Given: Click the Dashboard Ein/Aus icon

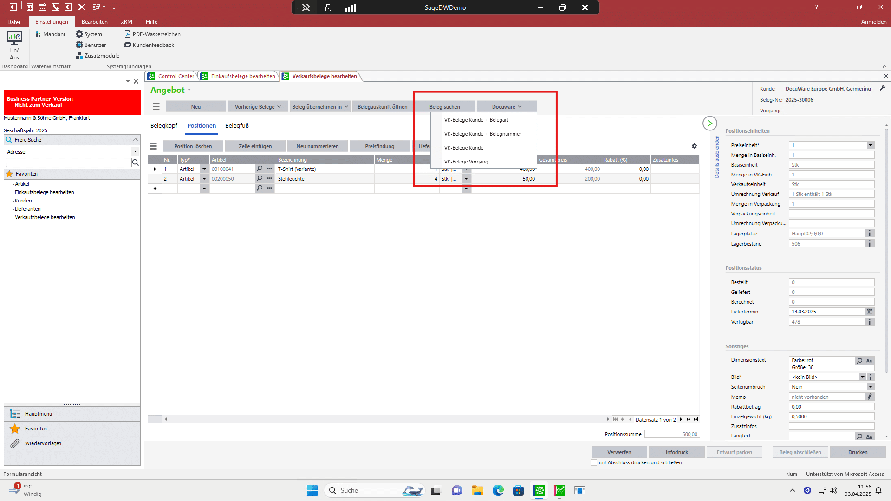Looking at the screenshot, I should [14, 37].
